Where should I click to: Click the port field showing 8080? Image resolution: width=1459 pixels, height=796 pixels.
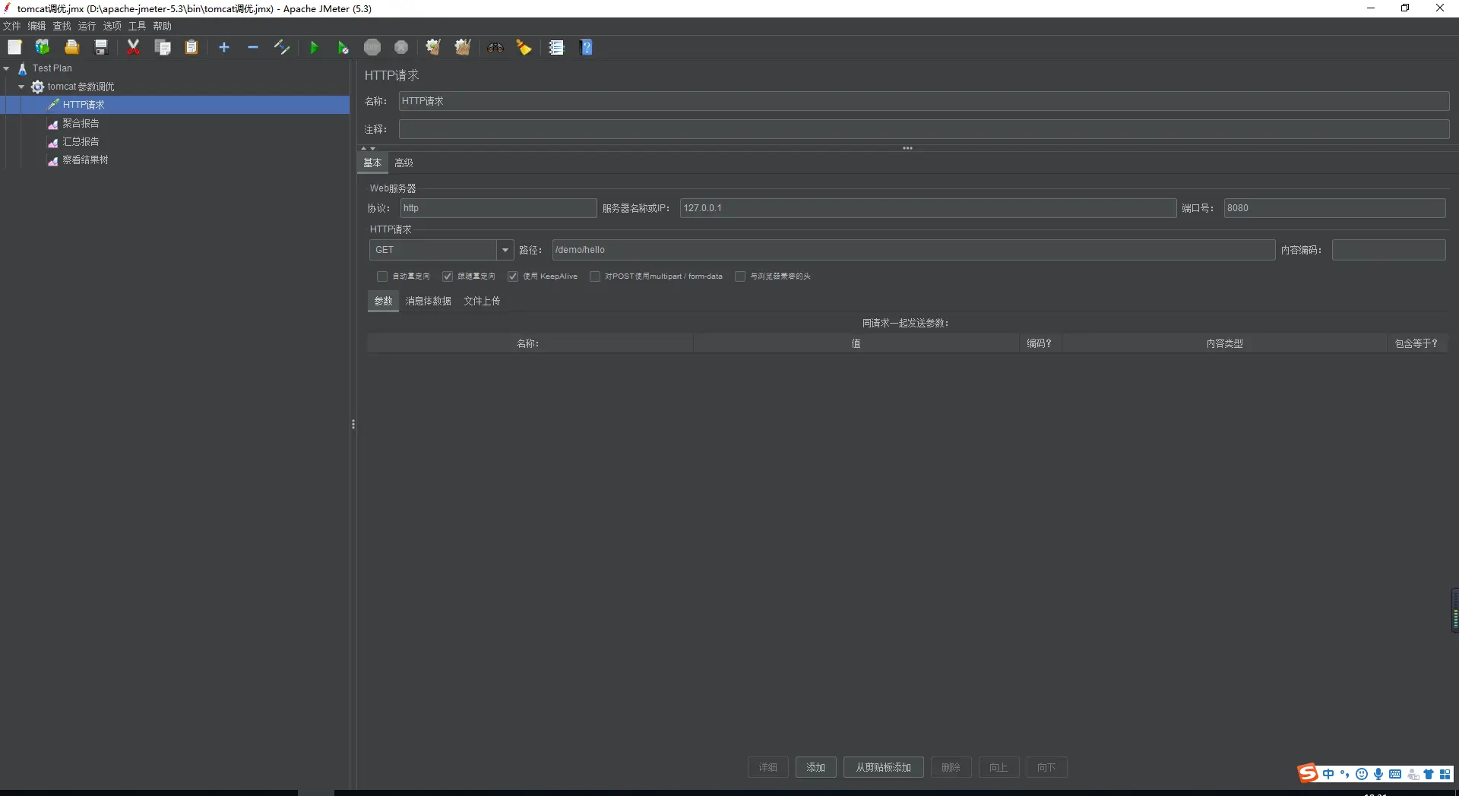1335,208
